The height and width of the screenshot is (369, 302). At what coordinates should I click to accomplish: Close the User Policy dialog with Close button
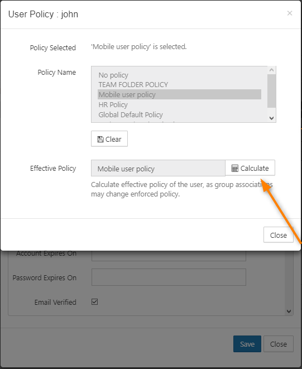coord(279,235)
